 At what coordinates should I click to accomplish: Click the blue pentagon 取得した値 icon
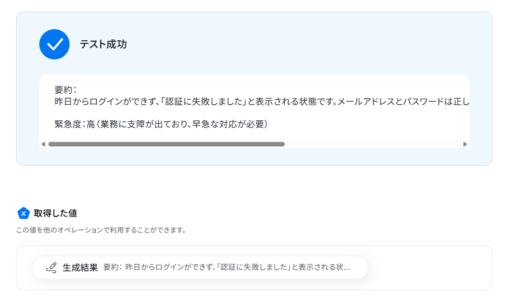click(x=23, y=213)
